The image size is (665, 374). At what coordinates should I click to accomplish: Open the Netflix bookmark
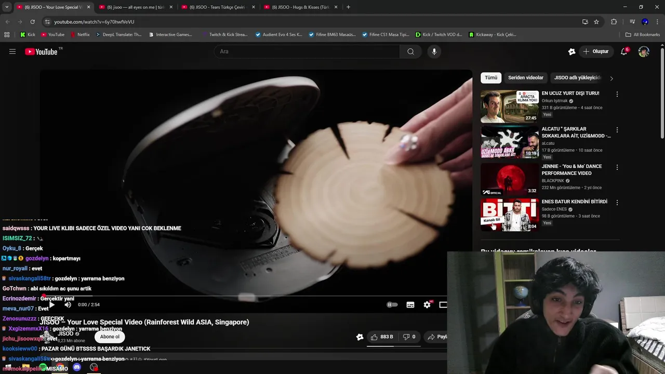(x=79, y=35)
